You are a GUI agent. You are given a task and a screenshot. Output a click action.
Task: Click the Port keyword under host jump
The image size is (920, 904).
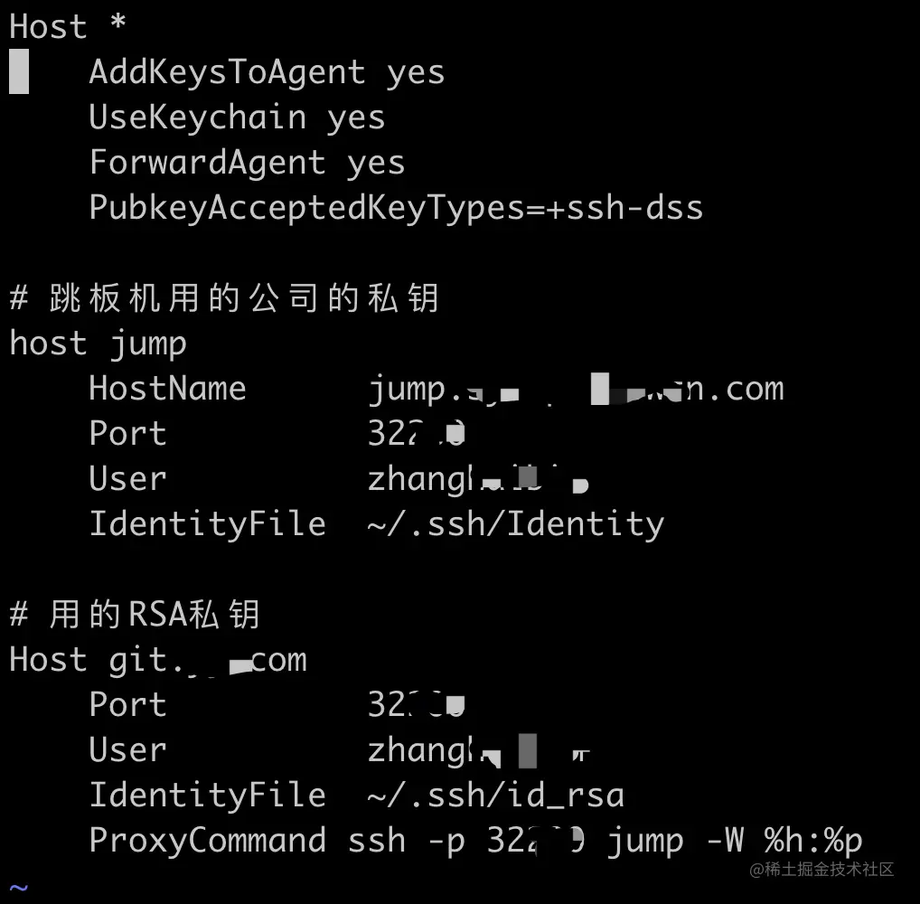(127, 434)
